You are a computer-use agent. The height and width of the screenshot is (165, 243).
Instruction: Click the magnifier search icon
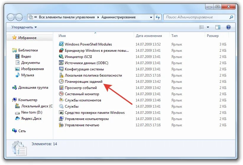[x=231, y=17]
